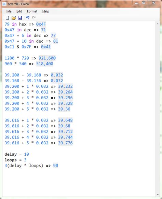Click the expression '3(delay * loops)'

(x=24, y=166)
